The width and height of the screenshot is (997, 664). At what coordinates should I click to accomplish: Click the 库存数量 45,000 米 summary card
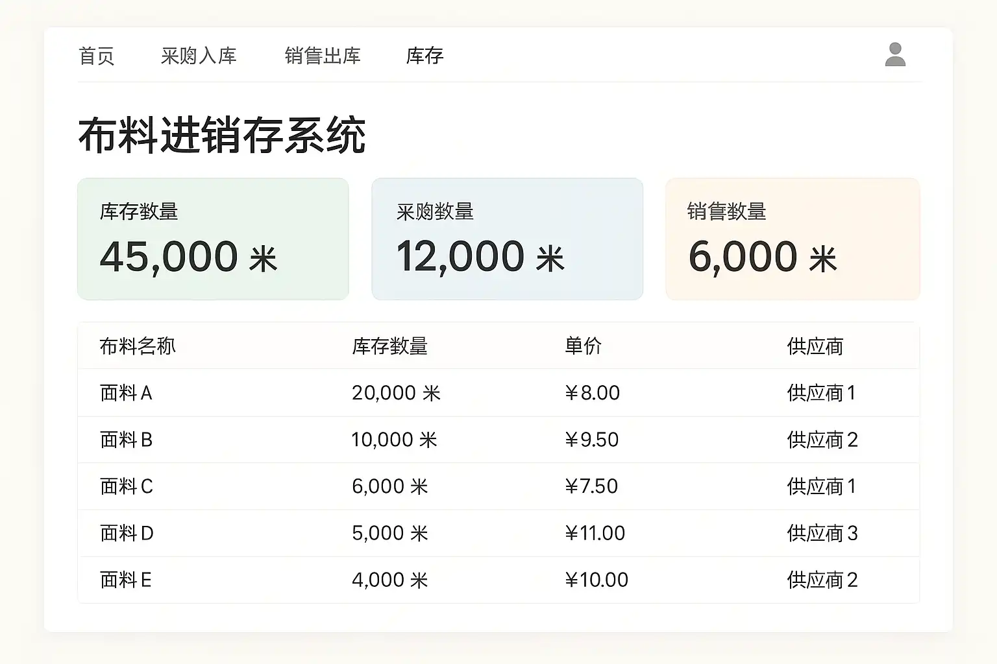[x=213, y=239]
